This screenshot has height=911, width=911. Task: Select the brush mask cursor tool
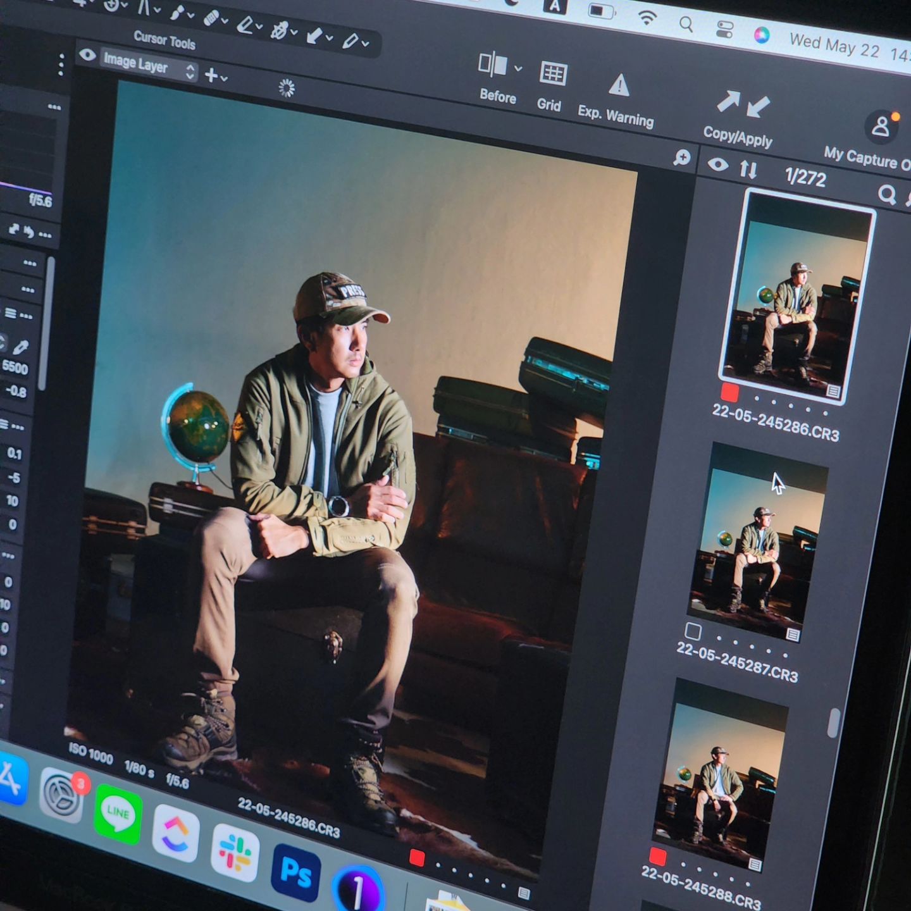coord(178,13)
